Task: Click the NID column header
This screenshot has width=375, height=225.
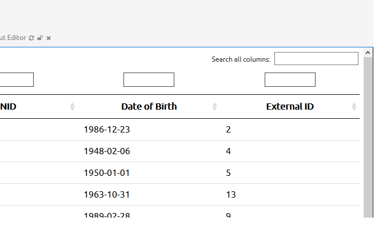Action: [8, 107]
